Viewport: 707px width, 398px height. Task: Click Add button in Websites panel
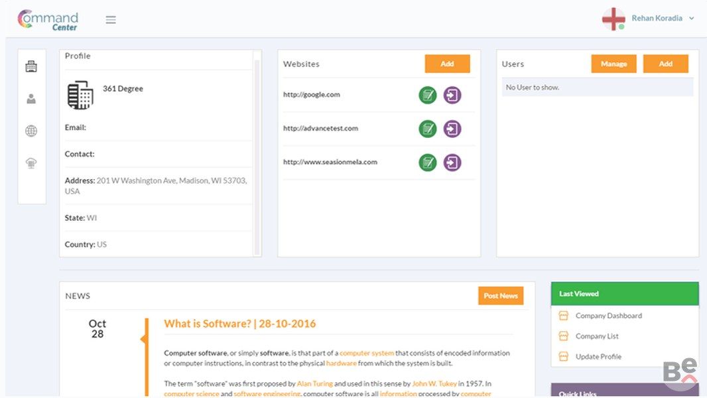coord(447,64)
